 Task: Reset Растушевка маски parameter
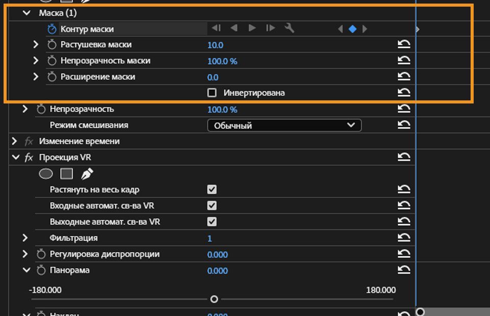tap(404, 44)
